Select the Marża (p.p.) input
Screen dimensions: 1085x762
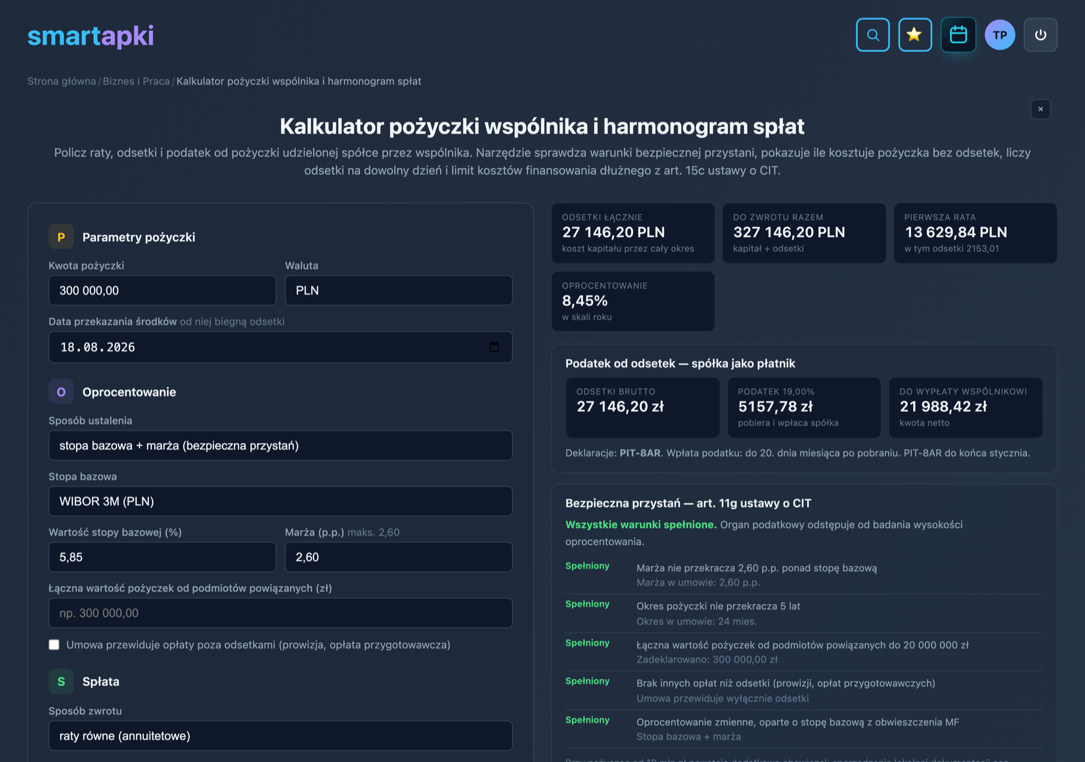click(398, 557)
